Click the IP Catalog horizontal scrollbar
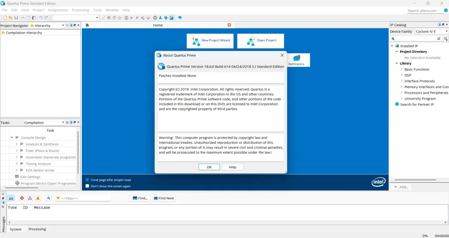449x238 pixels. coord(415,180)
